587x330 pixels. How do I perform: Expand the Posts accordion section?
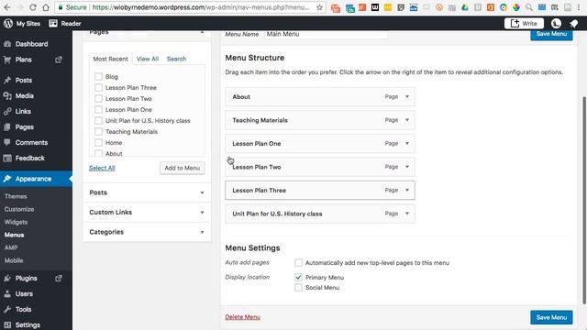tap(147, 192)
